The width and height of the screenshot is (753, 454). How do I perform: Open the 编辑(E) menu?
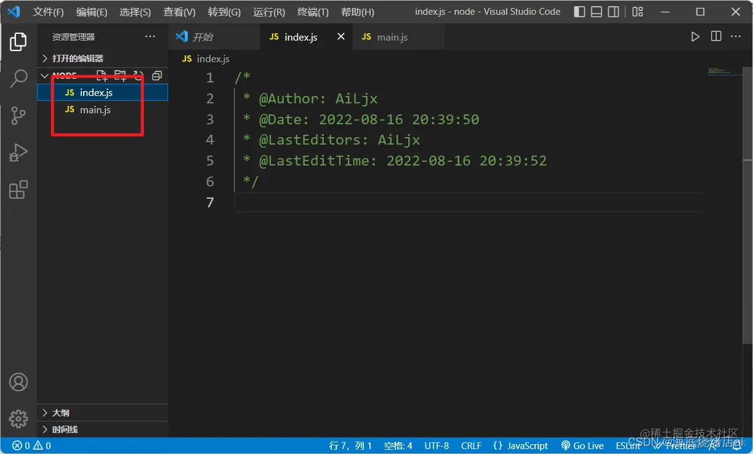[92, 12]
